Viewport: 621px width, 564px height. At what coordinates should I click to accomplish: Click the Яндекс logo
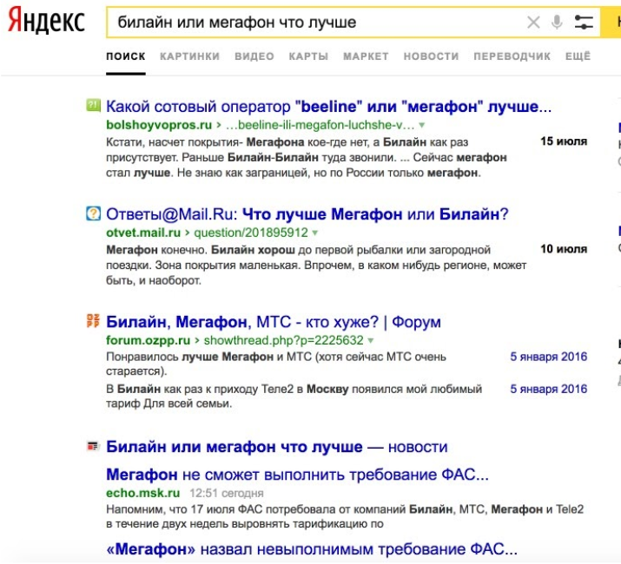(x=47, y=22)
